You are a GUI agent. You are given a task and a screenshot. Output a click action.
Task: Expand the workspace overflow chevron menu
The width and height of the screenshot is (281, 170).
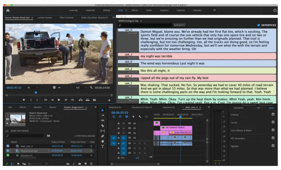tap(214, 10)
